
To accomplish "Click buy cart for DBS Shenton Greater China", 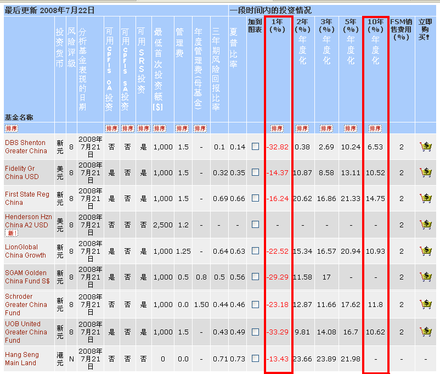I will pos(425,147).
